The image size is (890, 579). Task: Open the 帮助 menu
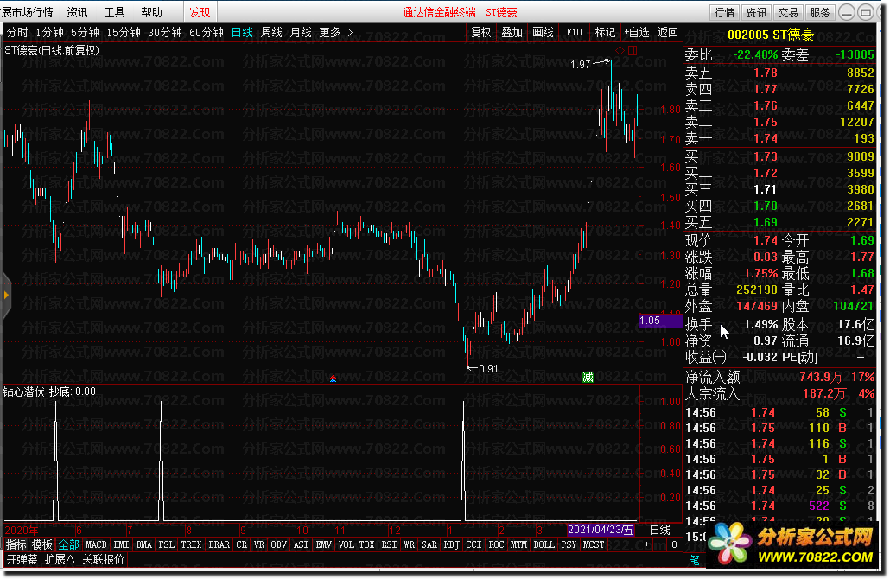(151, 12)
